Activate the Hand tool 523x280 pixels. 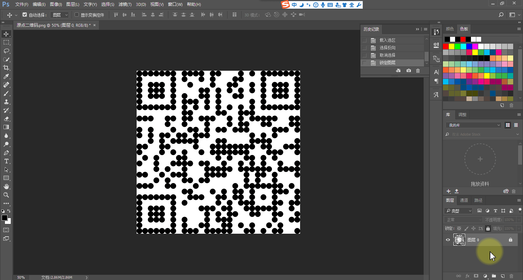tap(6, 186)
